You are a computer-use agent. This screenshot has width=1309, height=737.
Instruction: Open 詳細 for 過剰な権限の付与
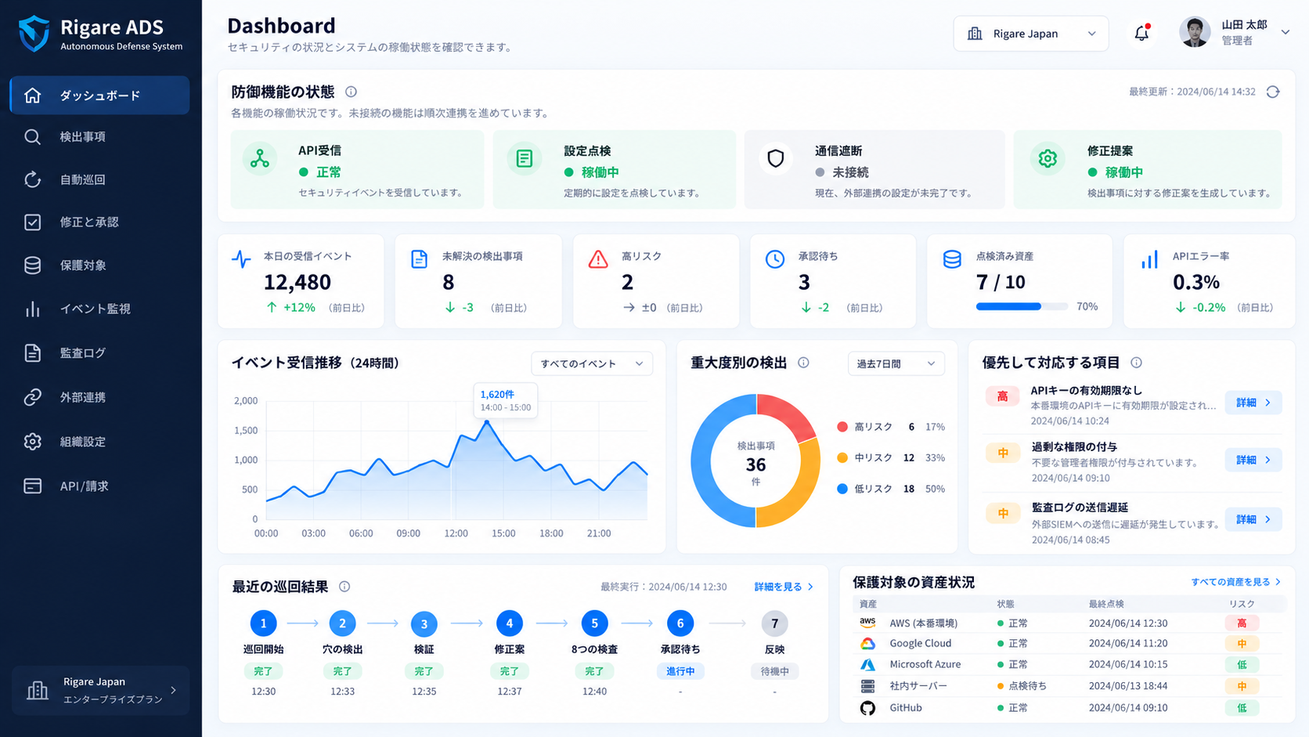click(1253, 460)
